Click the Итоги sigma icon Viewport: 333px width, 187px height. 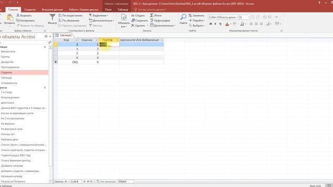151,15
